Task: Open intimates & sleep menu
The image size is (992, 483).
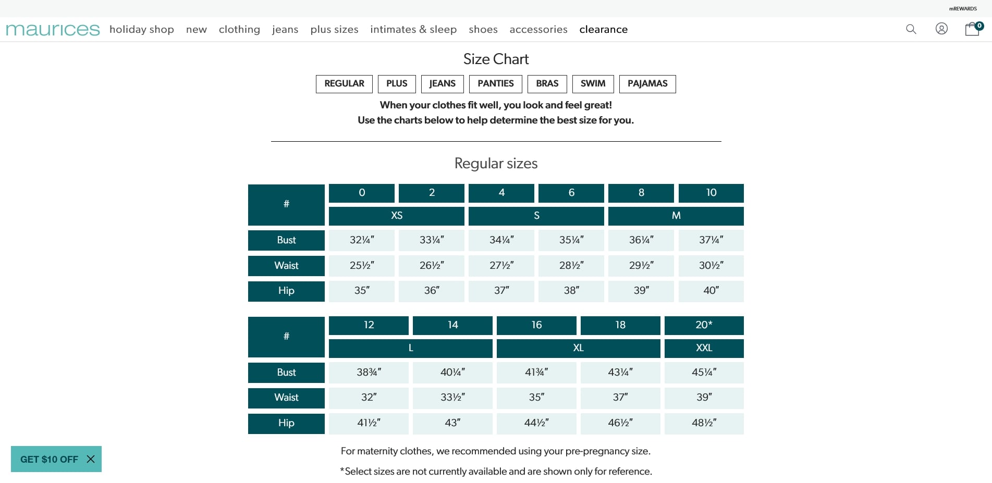Action: point(413,30)
